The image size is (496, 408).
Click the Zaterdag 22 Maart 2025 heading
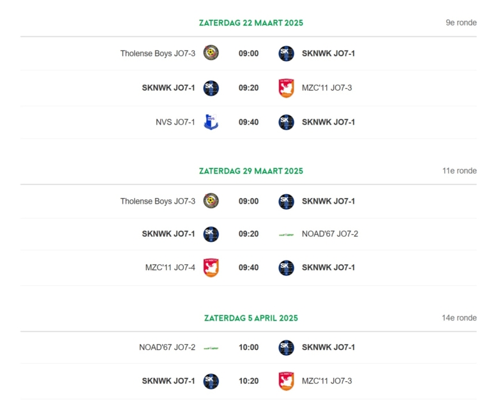(251, 23)
